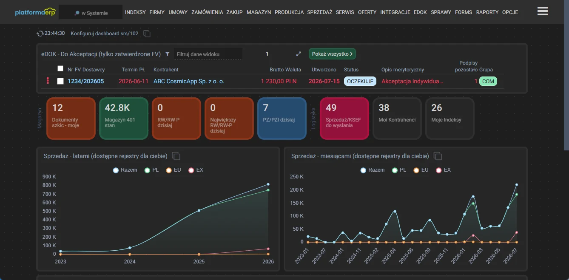Open the FIRMY menu

tap(157, 12)
